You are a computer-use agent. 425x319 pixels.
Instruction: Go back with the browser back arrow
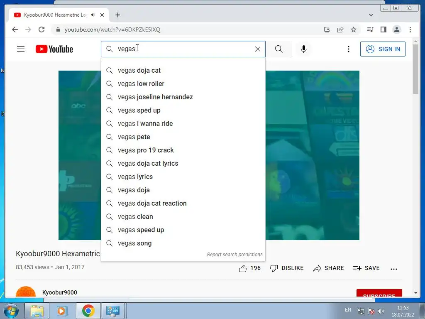pyautogui.click(x=15, y=29)
